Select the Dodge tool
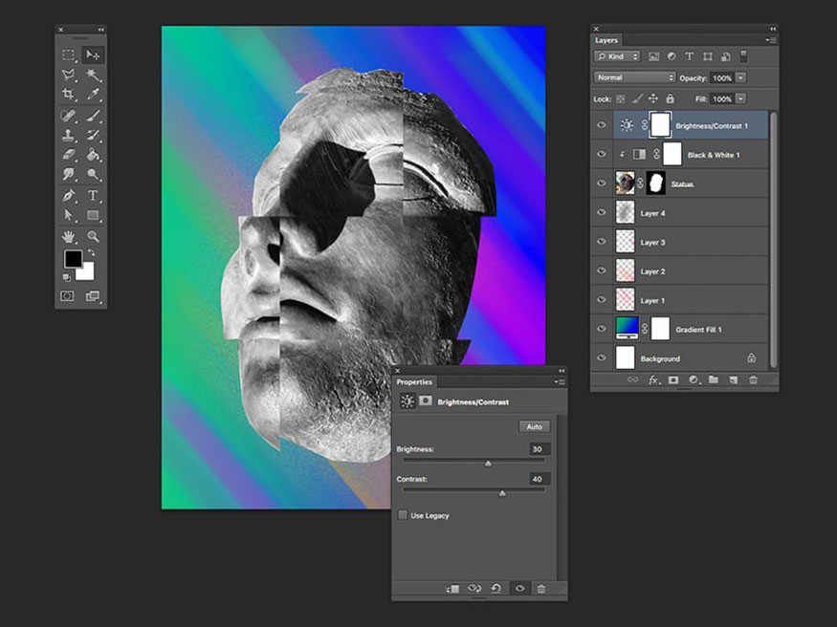This screenshot has width=837, height=627. 94,174
